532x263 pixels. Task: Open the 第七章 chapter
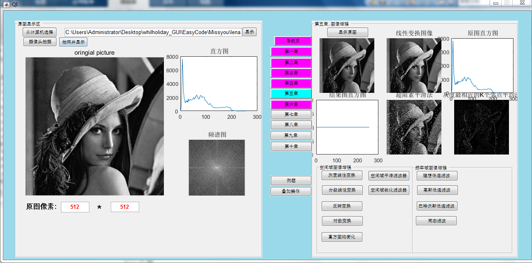[291, 114]
